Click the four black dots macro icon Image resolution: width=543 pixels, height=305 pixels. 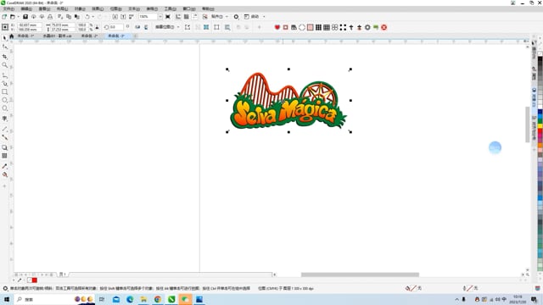343,27
